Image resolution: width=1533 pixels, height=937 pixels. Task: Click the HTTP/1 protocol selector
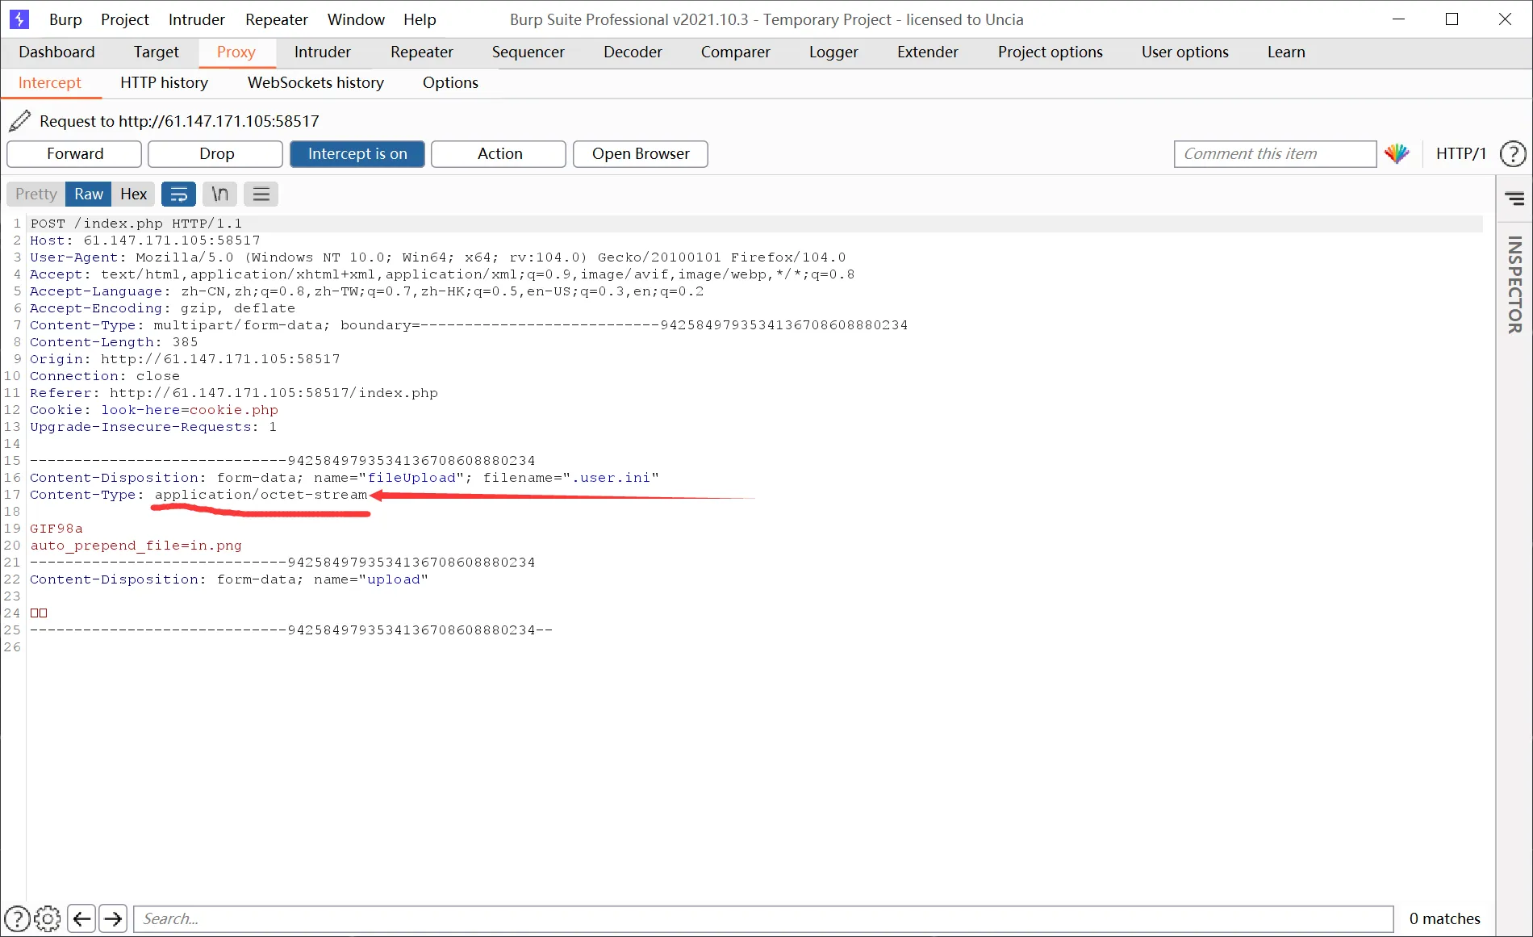coord(1461,153)
